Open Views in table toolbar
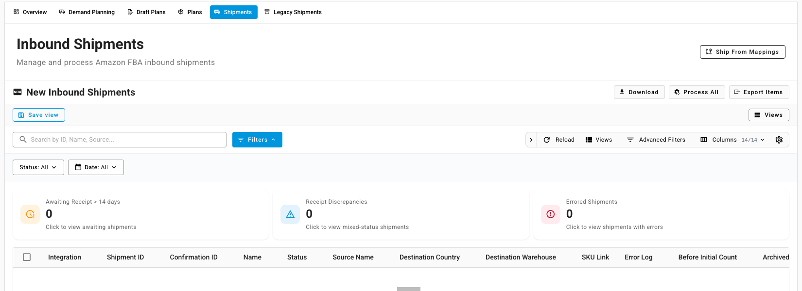 pos(599,140)
